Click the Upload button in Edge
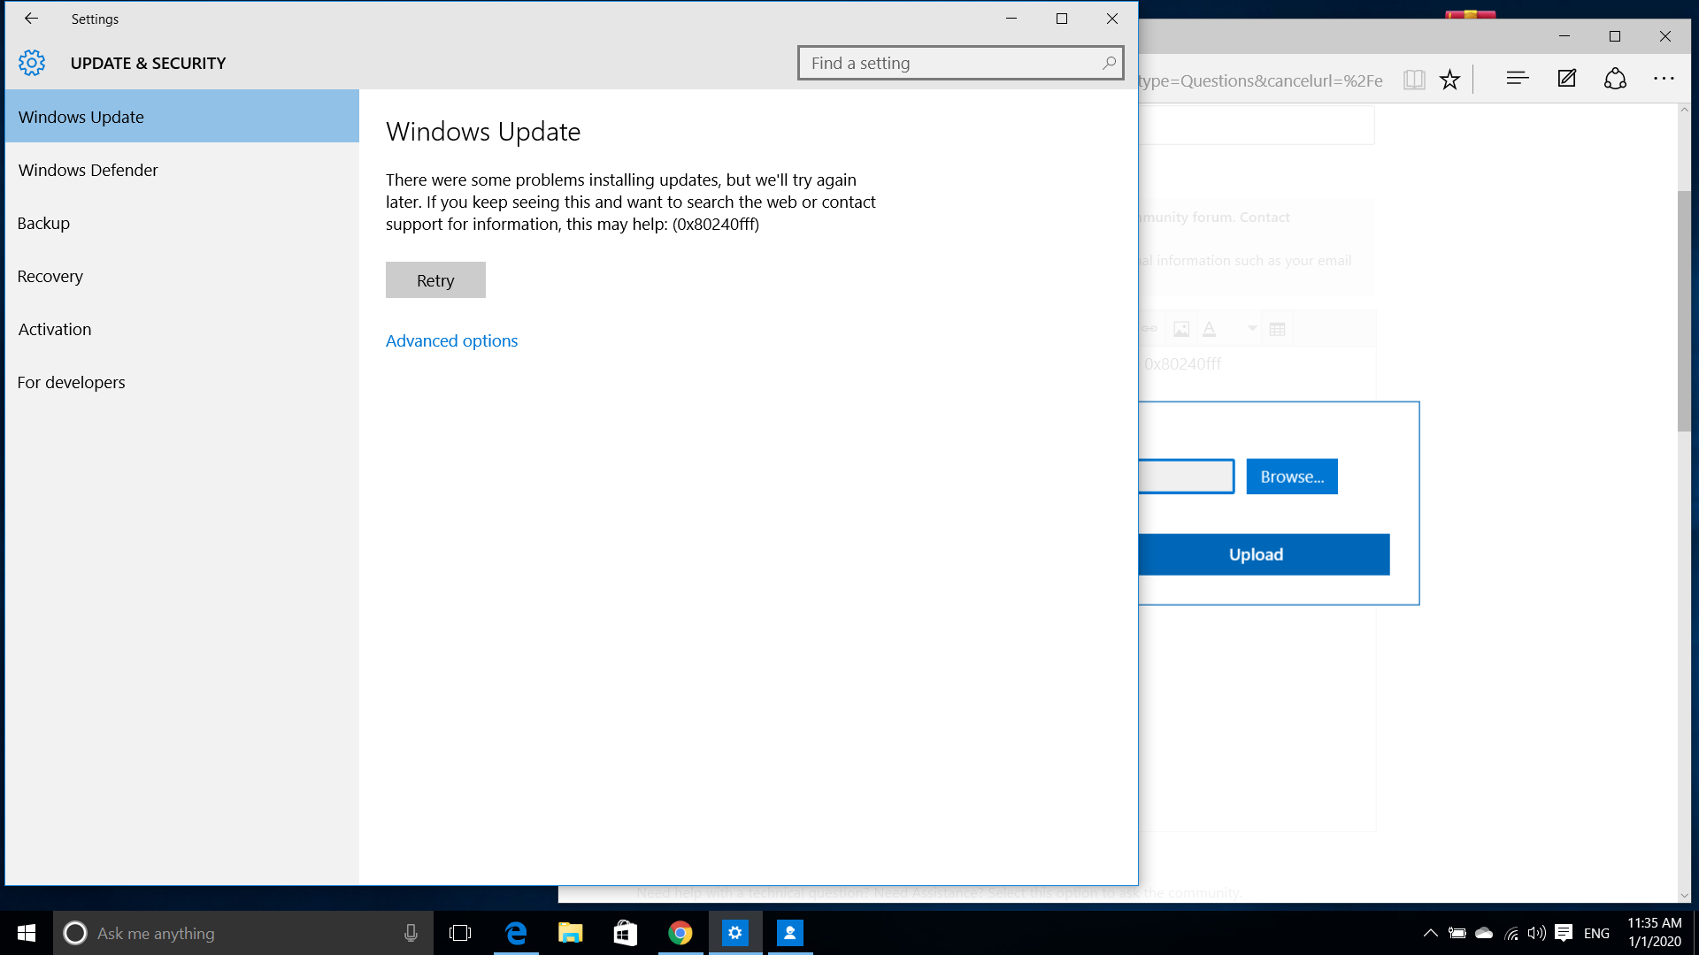Viewport: 1699px width, 955px height. (x=1264, y=554)
